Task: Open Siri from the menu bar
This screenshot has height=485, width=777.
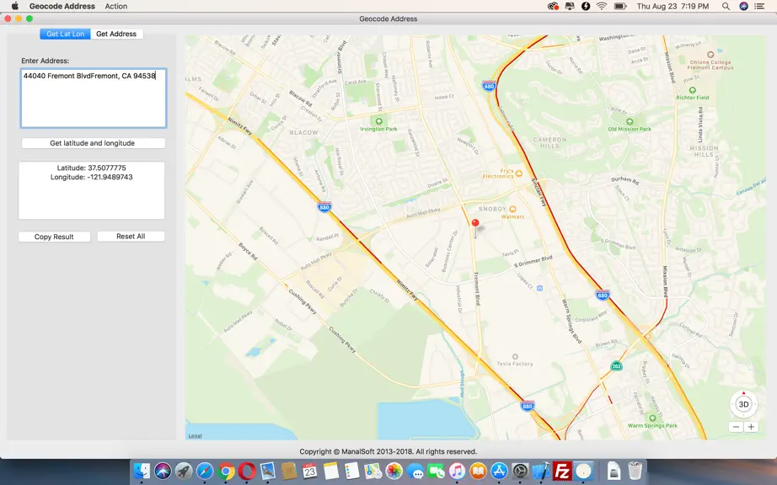Action: 743,7
